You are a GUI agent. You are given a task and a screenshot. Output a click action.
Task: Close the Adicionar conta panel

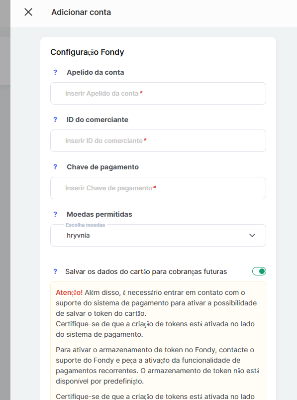pyautogui.click(x=28, y=12)
